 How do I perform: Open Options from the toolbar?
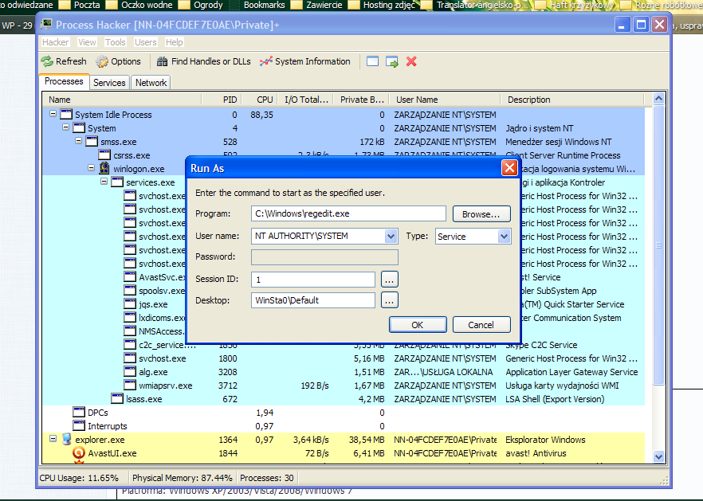coord(118,61)
